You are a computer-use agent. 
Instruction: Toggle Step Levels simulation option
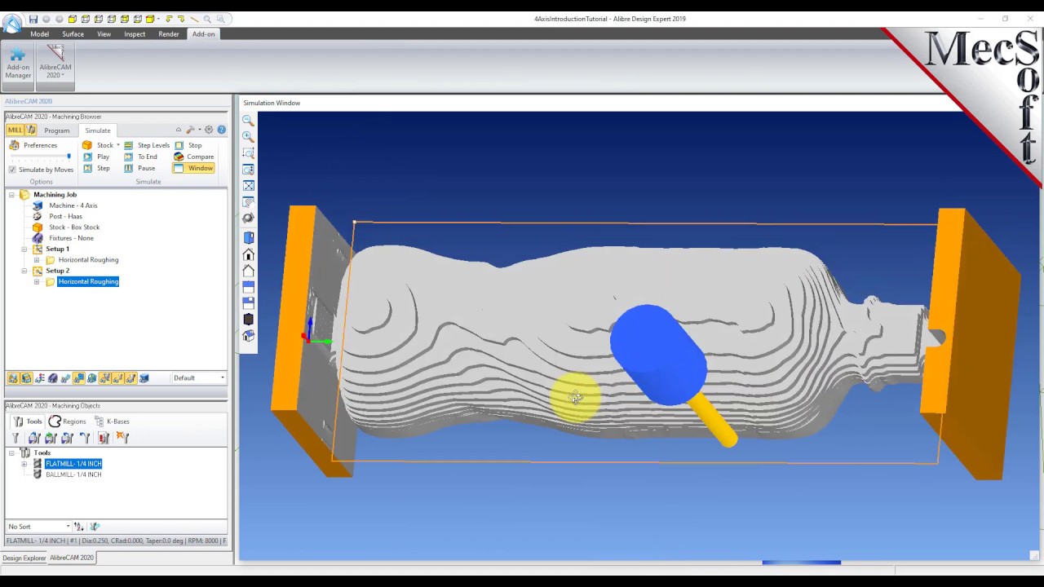[x=147, y=145]
